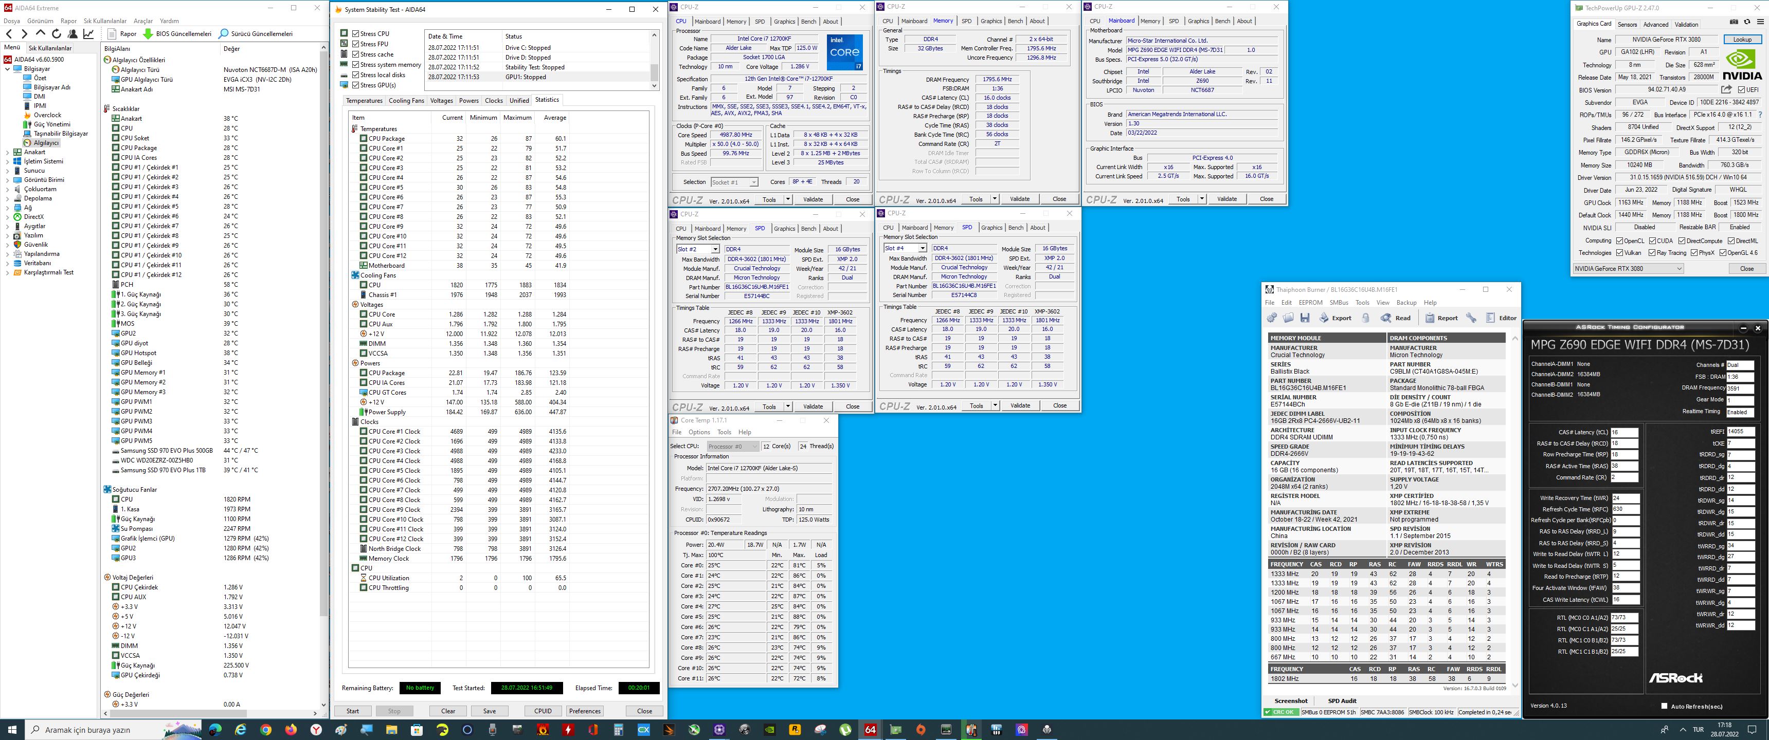Expand Depolama tree node

coord(8,198)
